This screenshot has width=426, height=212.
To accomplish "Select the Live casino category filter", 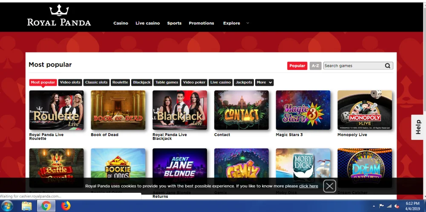I will coord(221,82).
